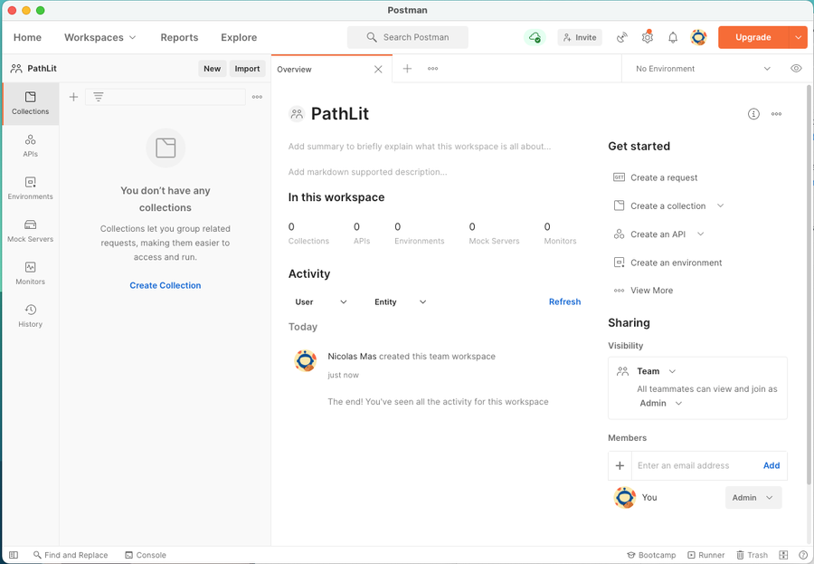Click the Create Collection link
Image resolution: width=814 pixels, height=564 pixels.
tap(165, 285)
